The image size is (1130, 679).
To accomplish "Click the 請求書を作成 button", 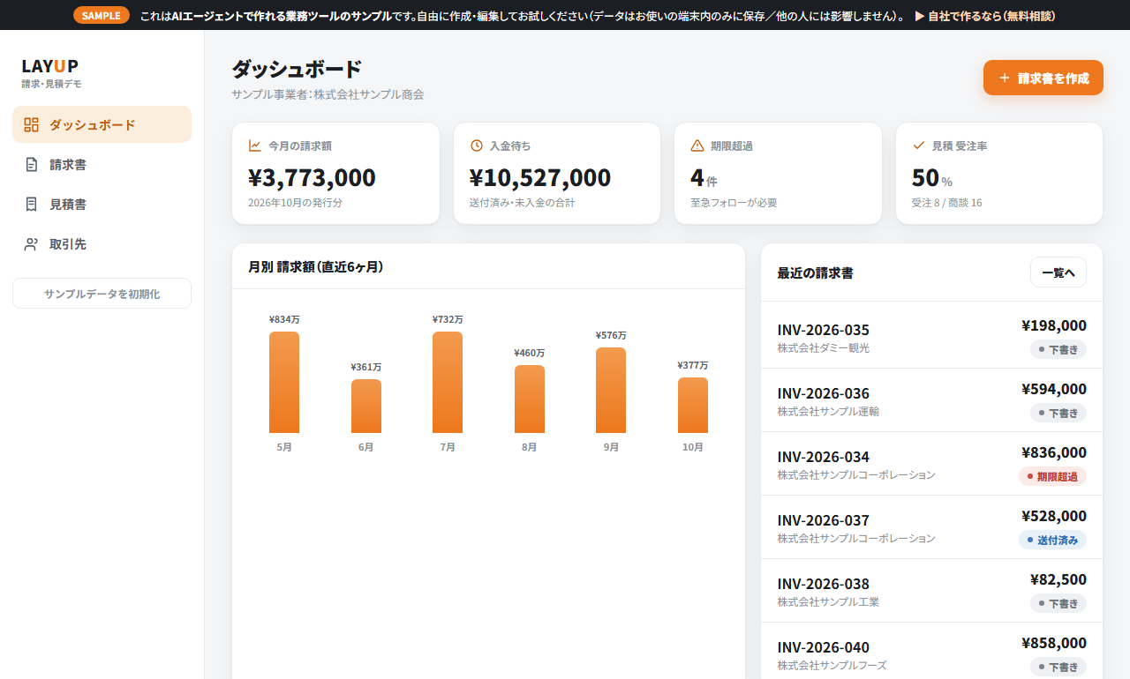I will pyautogui.click(x=1043, y=78).
